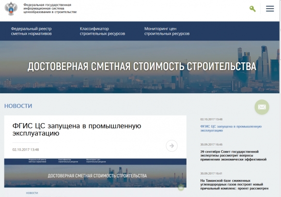
Task: Open sidebar link ФГИС ЦС запущена в промышленную
Action: 231,128
